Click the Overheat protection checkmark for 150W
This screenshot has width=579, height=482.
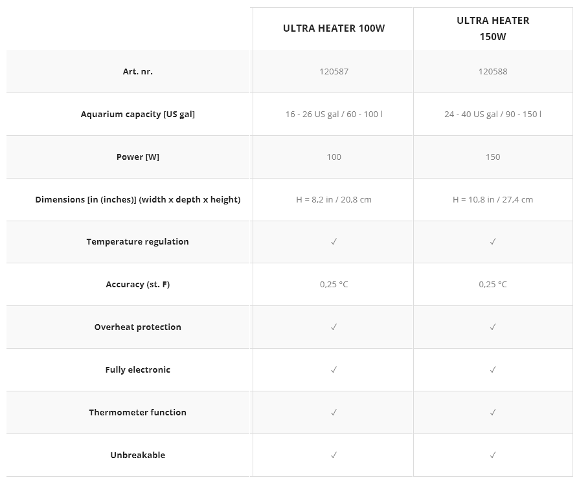point(493,327)
